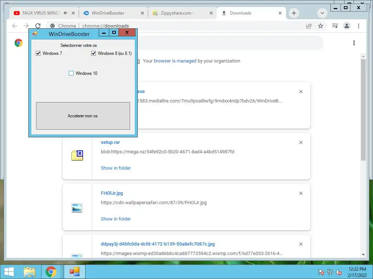The width and height of the screenshot is (373, 279).
Task: Close the WinDriveBooster browser tab
Action: pos(142,13)
